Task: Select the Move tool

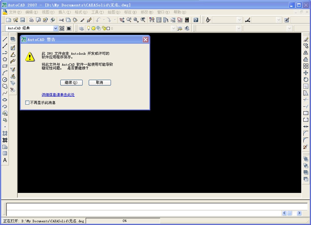Action: [306, 73]
